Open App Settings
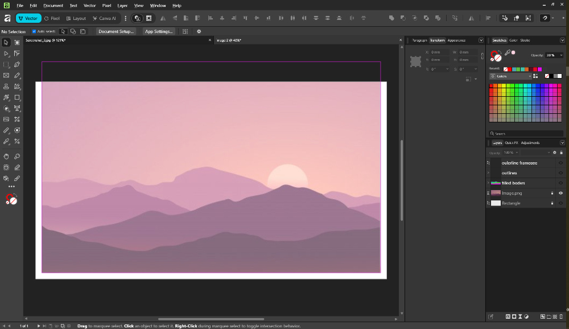This screenshot has height=329, width=569. 159,32
